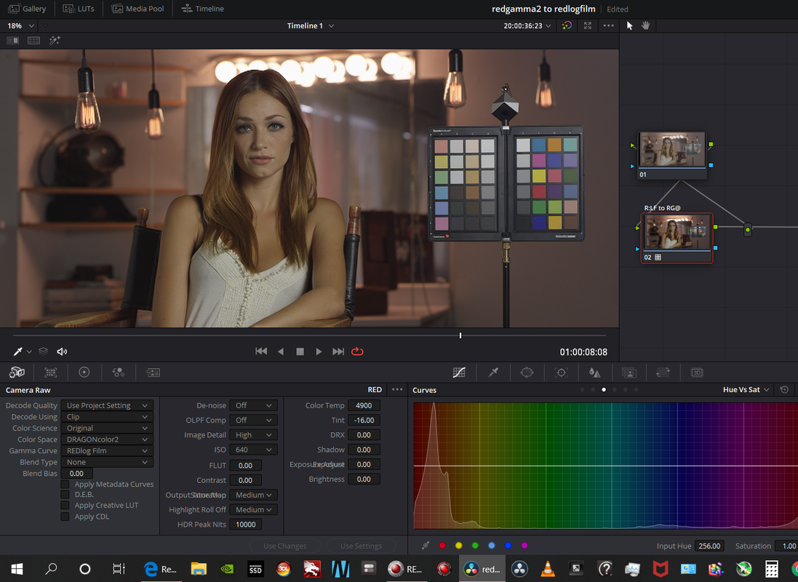Select the arrow pointer tool
This screenshot has width=798, height=582.
coord(629,25)
